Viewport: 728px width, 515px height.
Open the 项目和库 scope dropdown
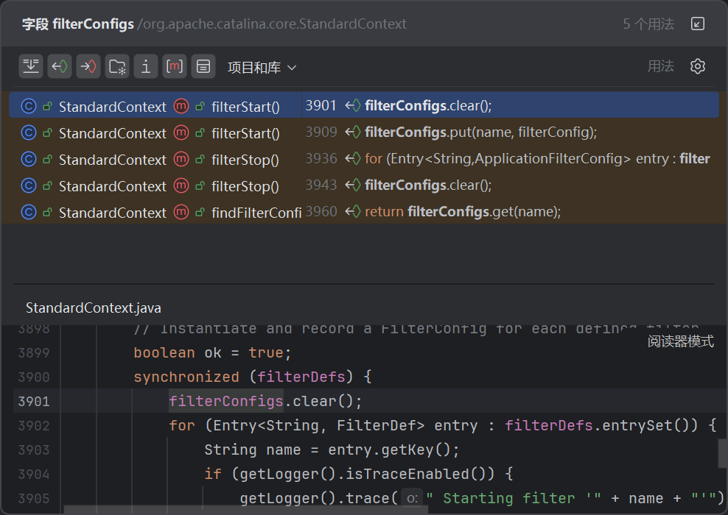[x=262, y=68]
